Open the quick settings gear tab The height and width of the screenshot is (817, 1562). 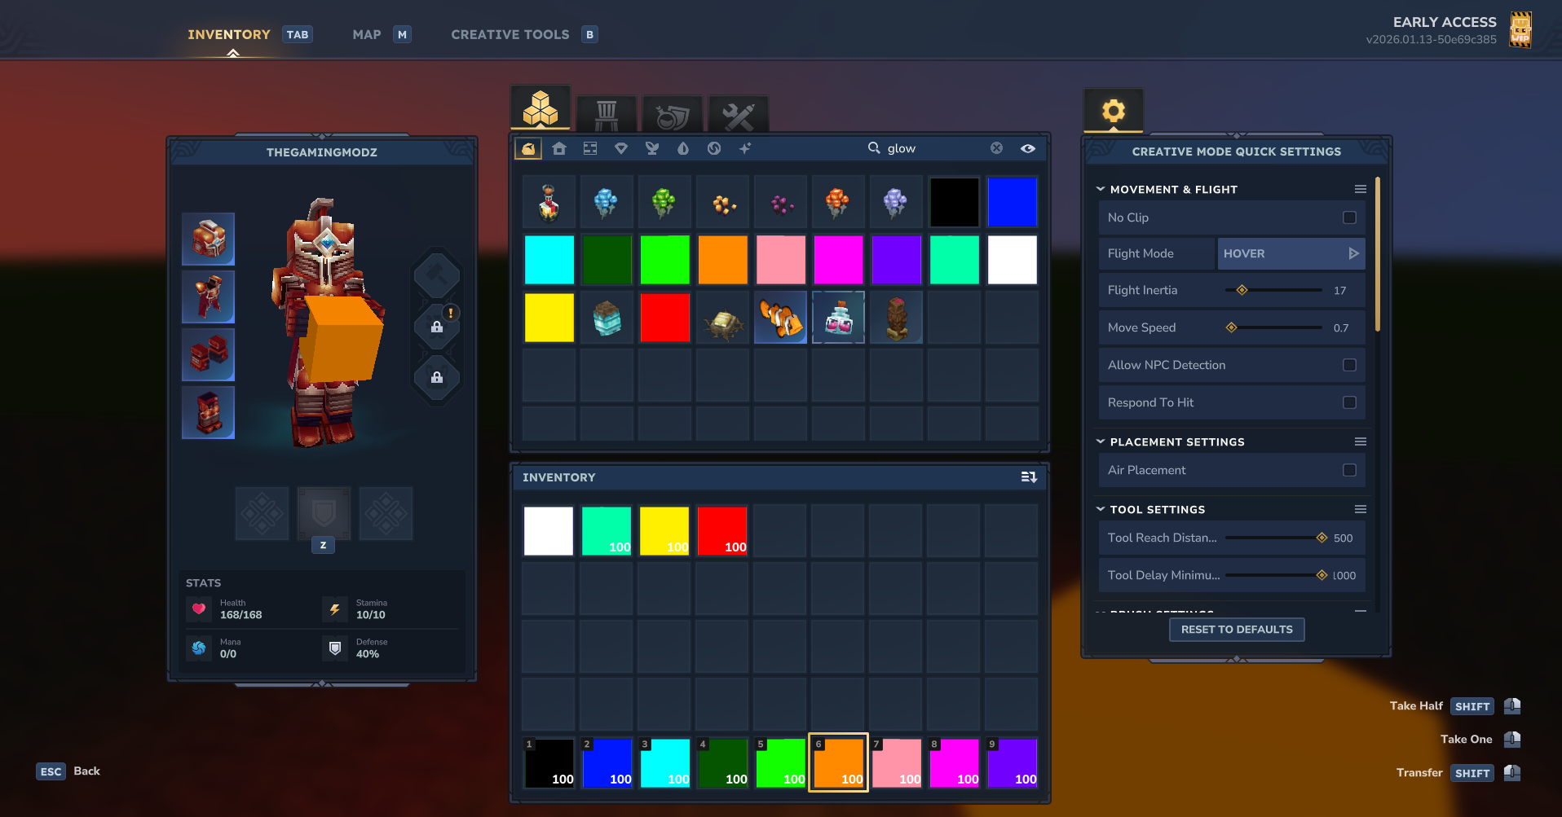(1113, 111)
